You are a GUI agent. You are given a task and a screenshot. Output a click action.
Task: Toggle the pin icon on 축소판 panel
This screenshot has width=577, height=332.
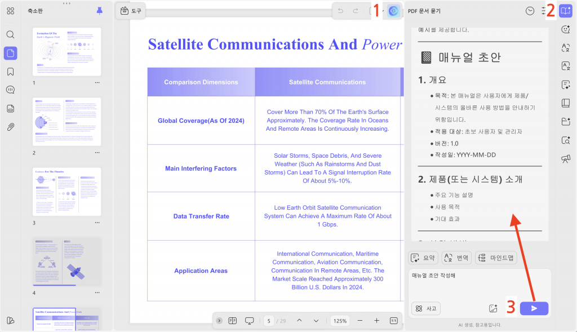coord(99,11)
